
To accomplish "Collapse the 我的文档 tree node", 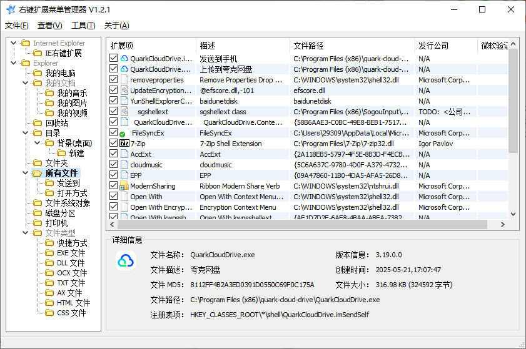I will click(26, 83).
